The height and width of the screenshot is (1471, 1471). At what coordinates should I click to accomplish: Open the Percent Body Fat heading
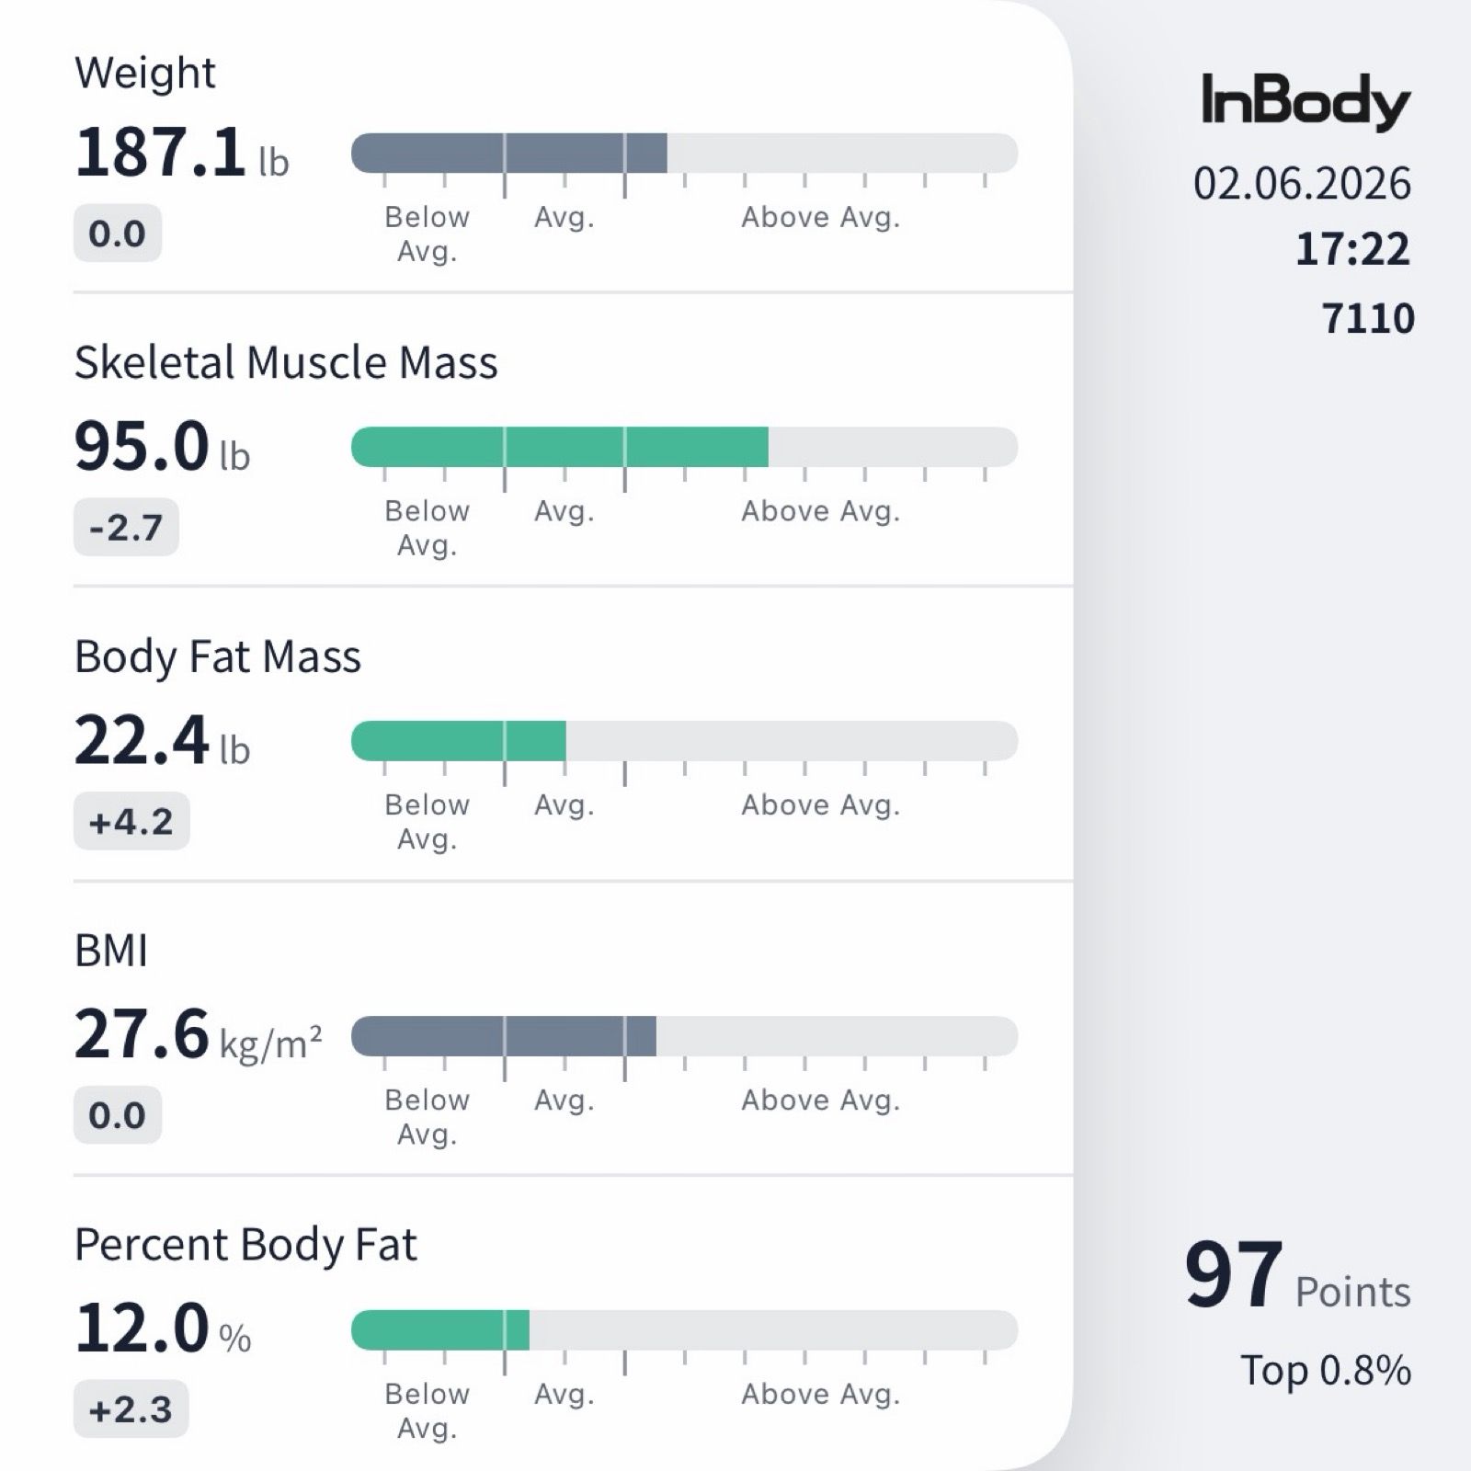click(245, 1244)
